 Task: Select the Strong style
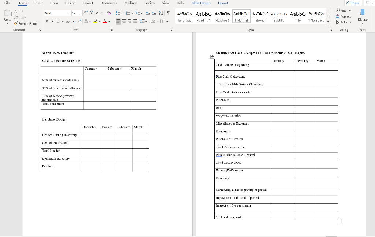click(260, 16)
